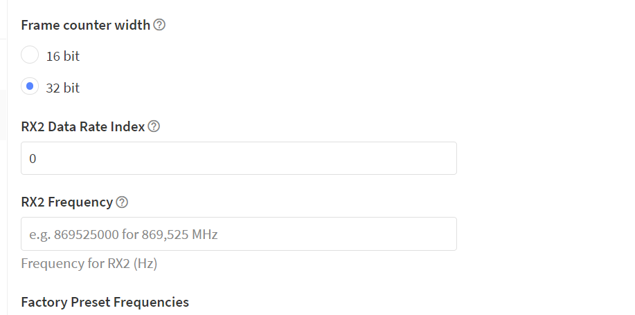
Task: Click the "32 bit" option label text
Action: 63,88
